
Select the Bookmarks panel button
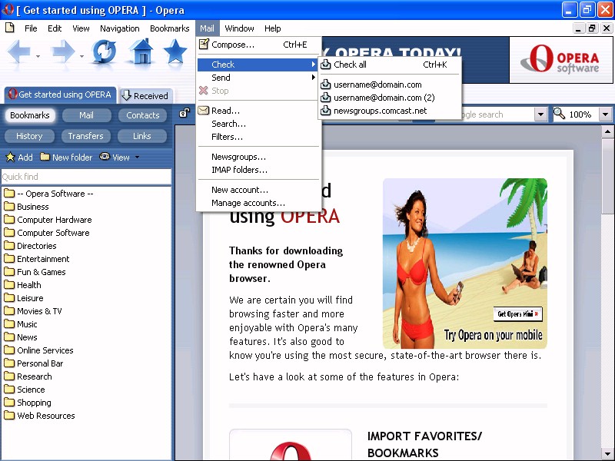coord(30,115)
